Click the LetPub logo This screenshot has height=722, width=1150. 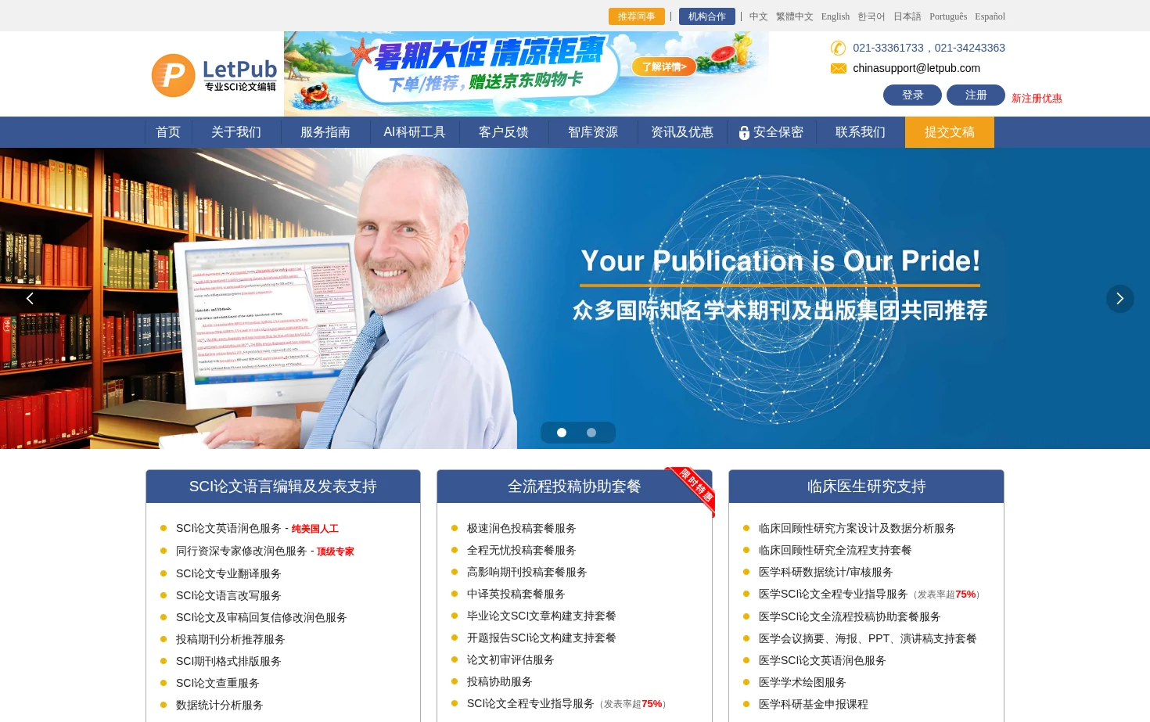tap(214, 75)
